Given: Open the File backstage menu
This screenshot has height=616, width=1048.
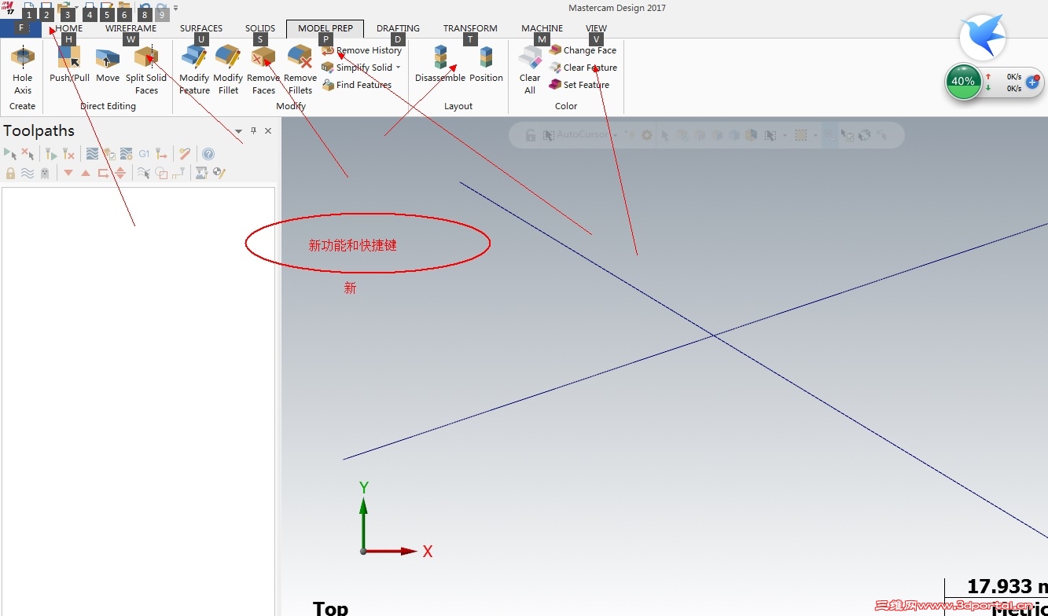Looking at the screenshot, I should coord(21,28).
